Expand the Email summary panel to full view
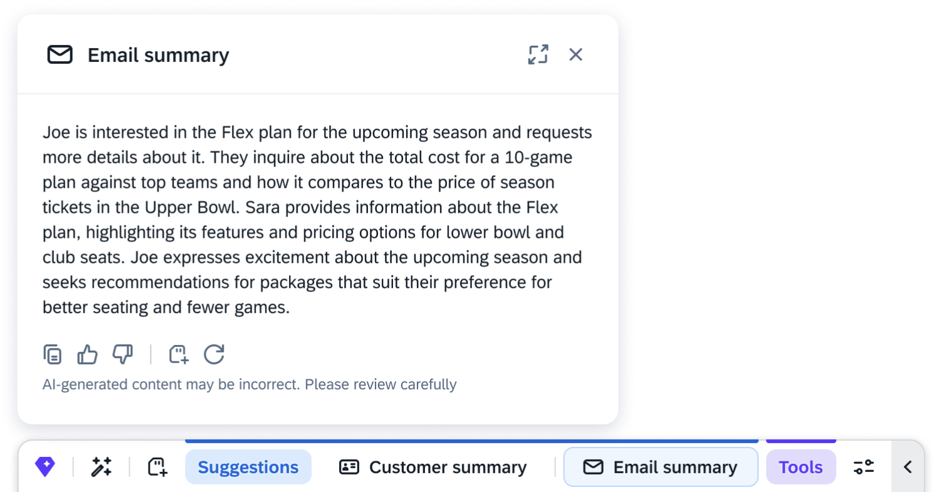 538,54
